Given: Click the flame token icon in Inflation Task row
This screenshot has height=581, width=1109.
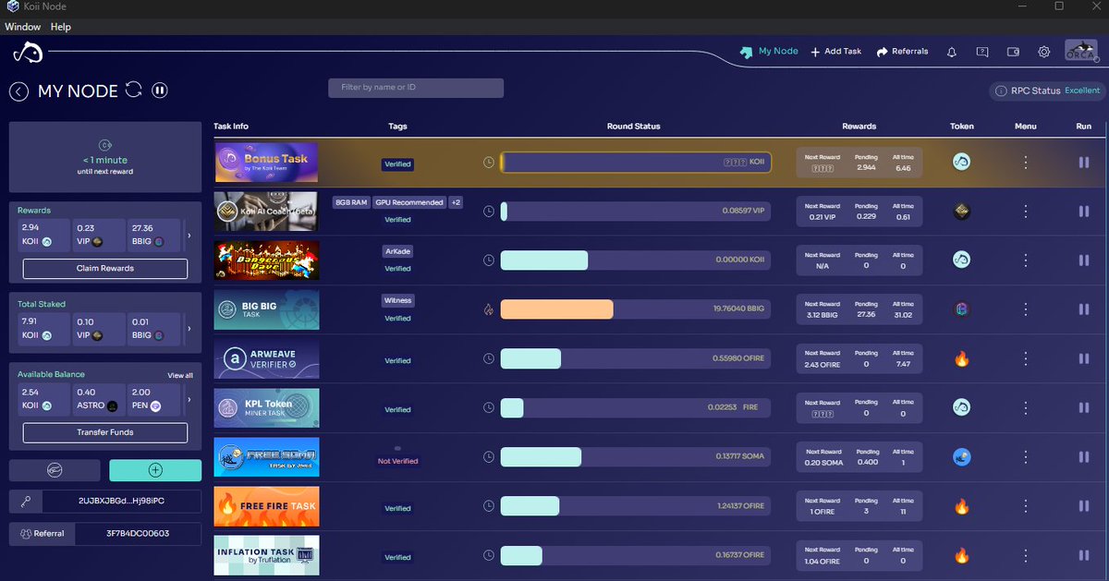Looking at the screenshot, I should [961, 555].
